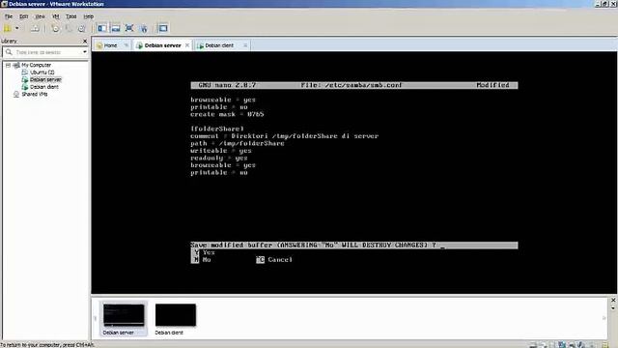
Task: Click the nano title 'File: /etc/samba/smb.conf'
Action: pyautogui.click(x=351, y=85)
